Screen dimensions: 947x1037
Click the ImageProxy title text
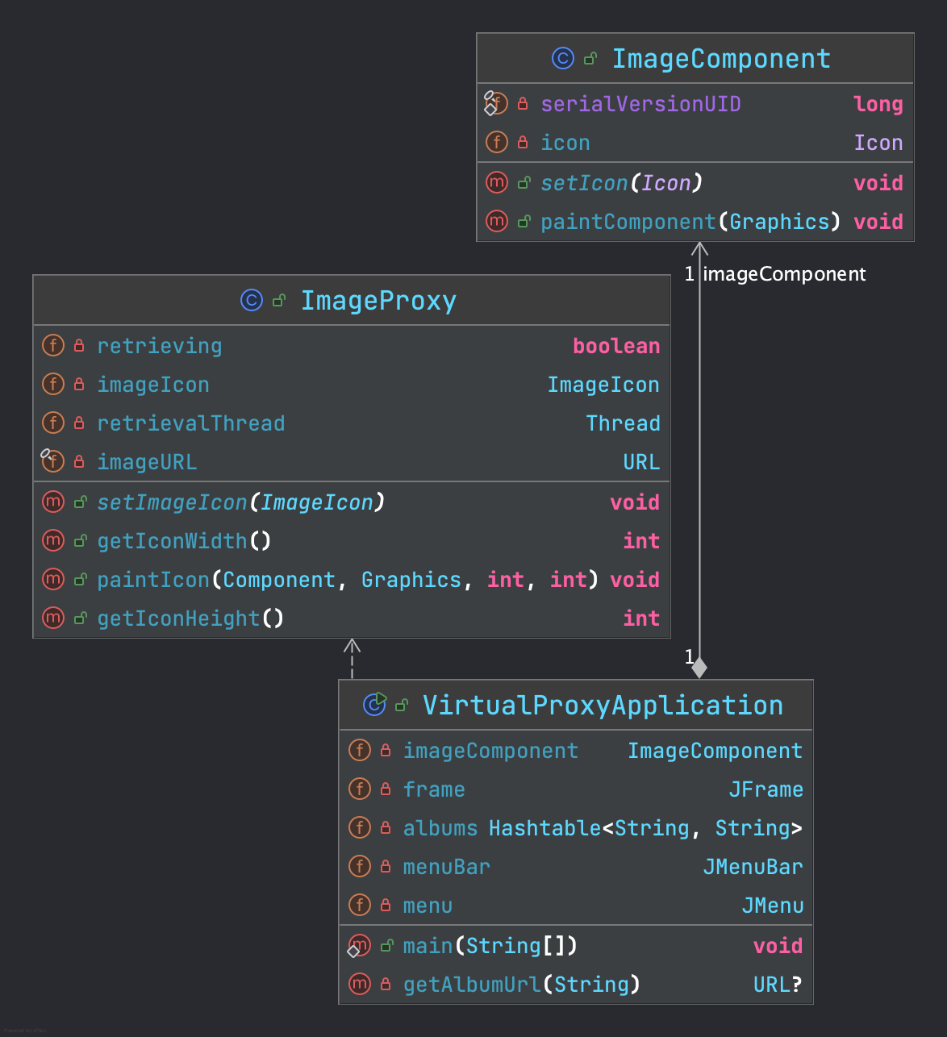click(378, 300)
